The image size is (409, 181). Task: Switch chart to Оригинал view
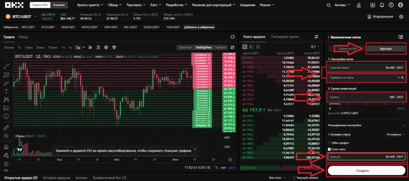point(185,48)
